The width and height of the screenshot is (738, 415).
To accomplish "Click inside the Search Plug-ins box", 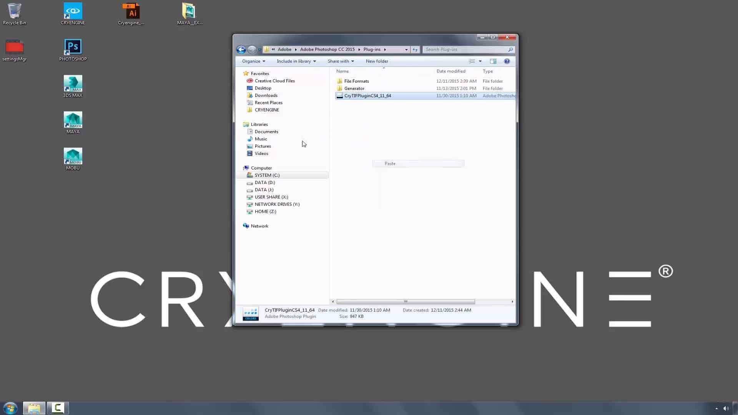I will pos(465,49).
